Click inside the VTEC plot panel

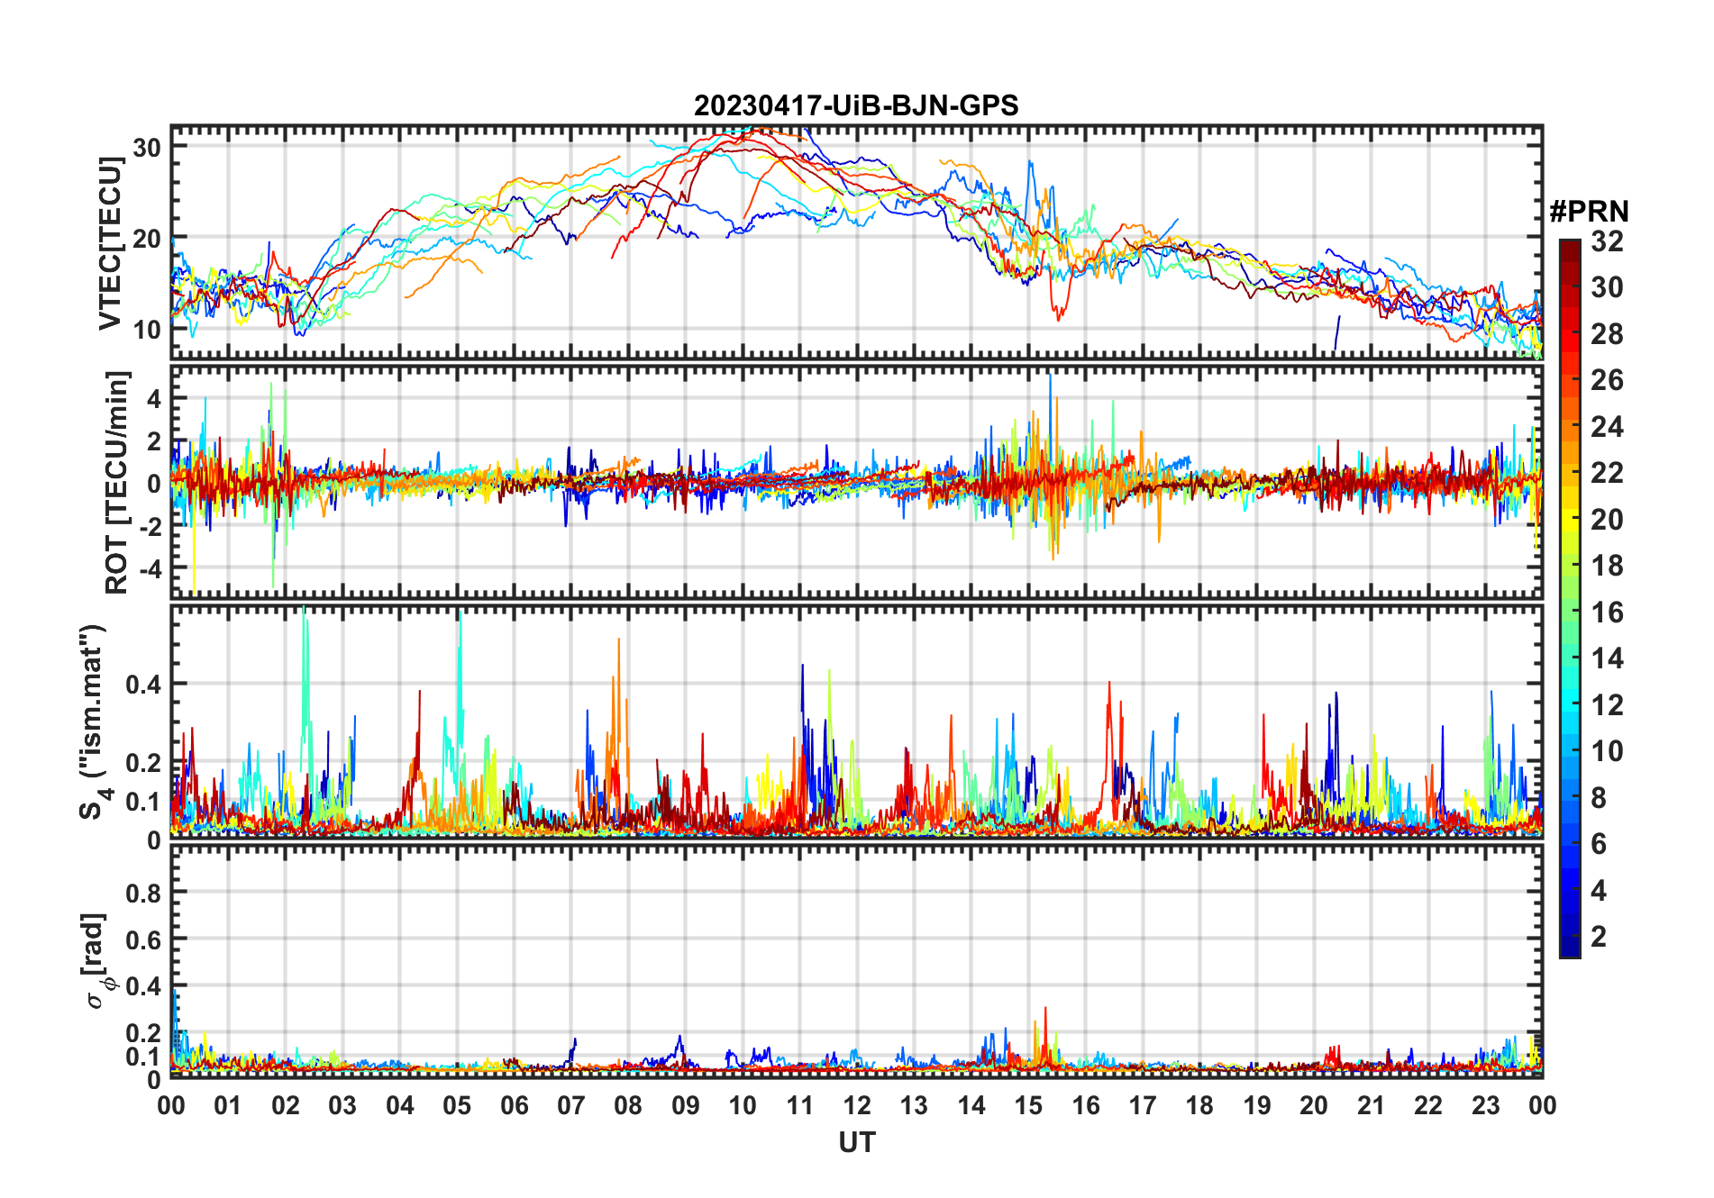[x=856, y=242]
